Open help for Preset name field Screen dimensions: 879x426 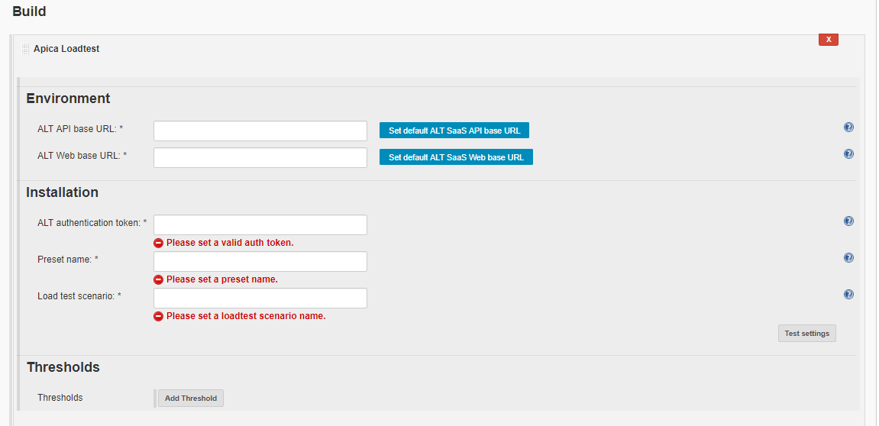click(848, 258)
